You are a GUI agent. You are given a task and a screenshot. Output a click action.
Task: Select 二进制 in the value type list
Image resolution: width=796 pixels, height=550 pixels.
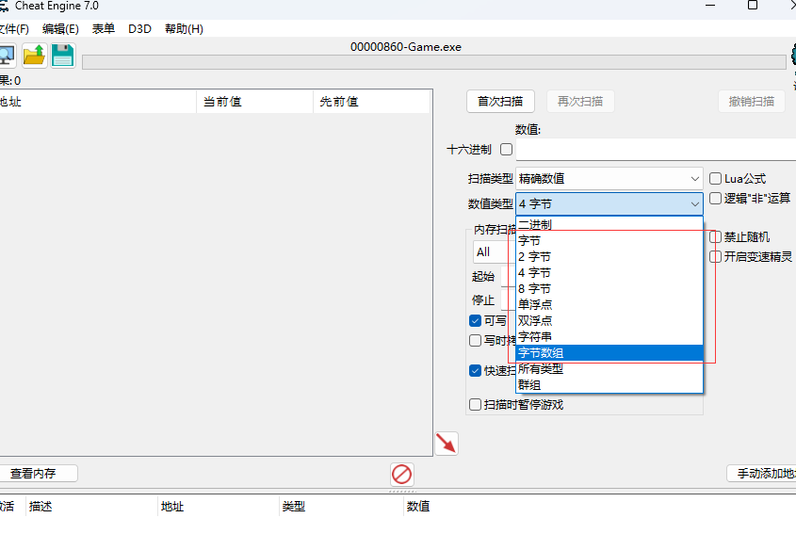point(609,225)
